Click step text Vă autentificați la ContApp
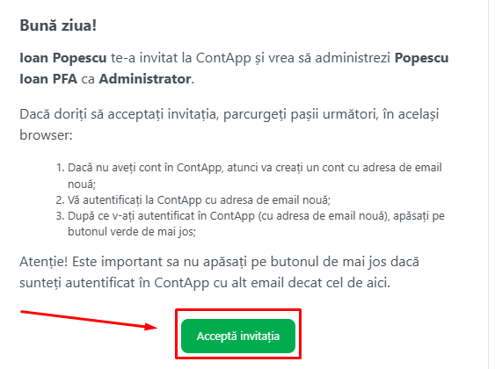The height and width of the screenshot is (369, 495). [135, 200]
